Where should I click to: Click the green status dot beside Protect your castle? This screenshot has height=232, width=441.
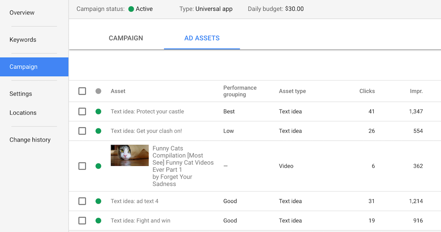98,111
